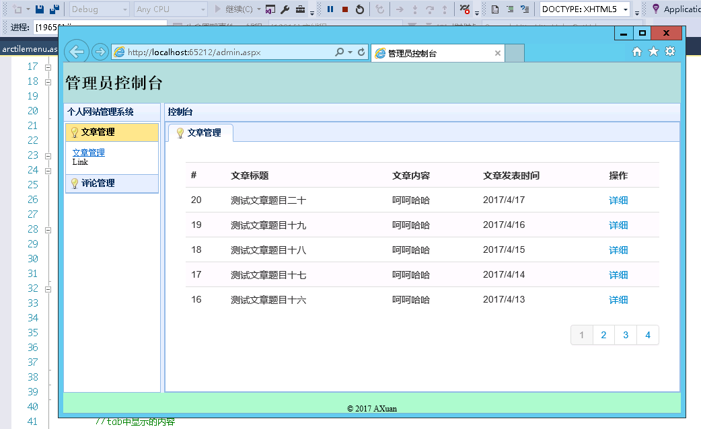This screenshot has height=429, width=701.
Task: Open 详细 for article 18
Action: click(618, 250)
